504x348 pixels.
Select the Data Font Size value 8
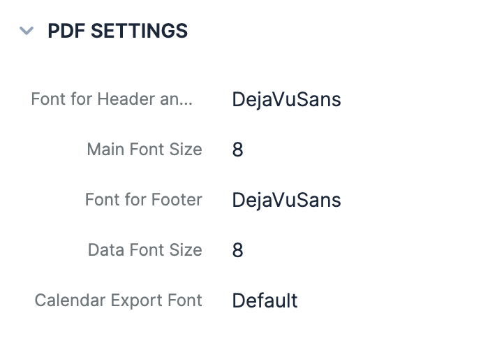[237, 250]
